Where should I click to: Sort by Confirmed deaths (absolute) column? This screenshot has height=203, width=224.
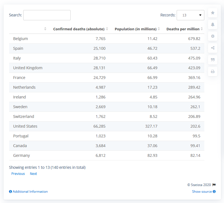click(x=79, y=29)
